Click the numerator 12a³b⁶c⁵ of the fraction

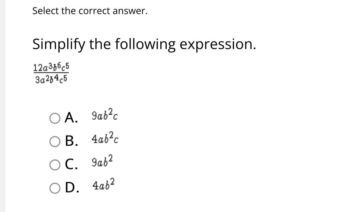point(51,67)
